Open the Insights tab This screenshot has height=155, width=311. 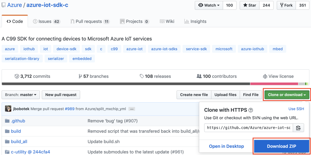click(x=195, y=21)
